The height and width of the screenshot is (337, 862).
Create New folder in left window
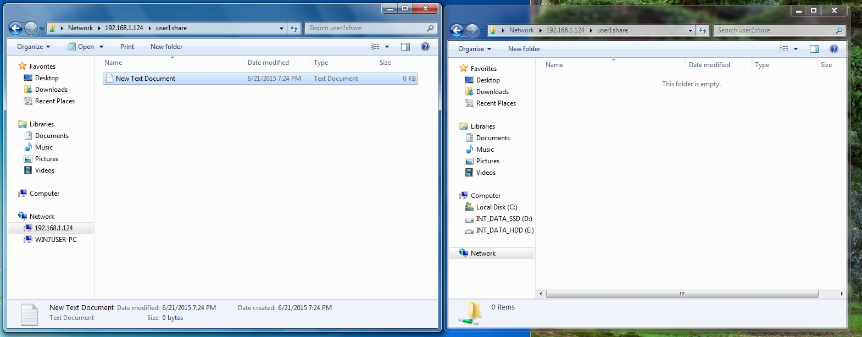click(x=166, y=47)
